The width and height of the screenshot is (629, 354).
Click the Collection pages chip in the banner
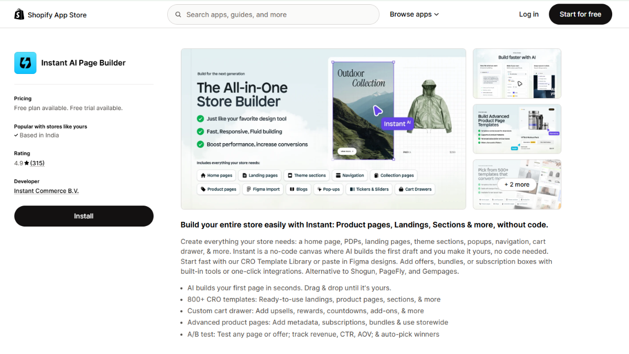click(x=394, y=176)
